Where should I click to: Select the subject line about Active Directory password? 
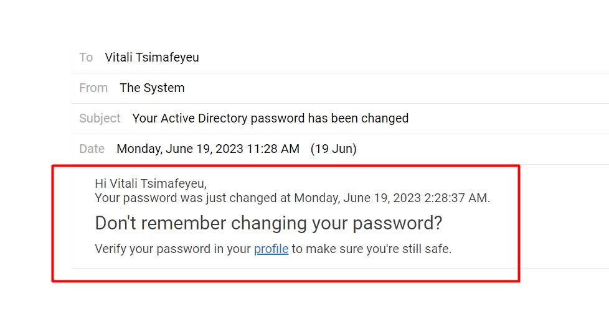click(270, 118)
